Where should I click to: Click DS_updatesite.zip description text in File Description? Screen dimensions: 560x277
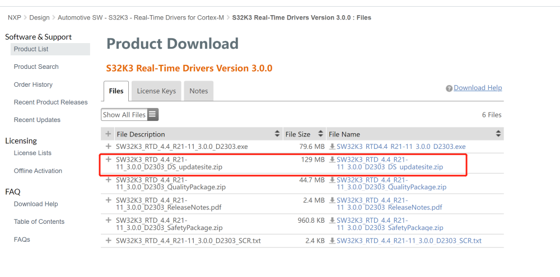(x=169, y=163)
